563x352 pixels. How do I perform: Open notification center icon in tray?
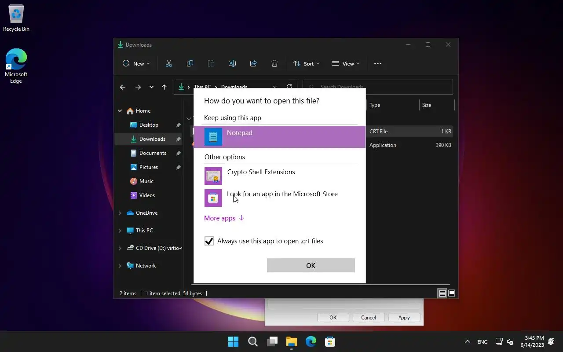[x=551, y=342]
